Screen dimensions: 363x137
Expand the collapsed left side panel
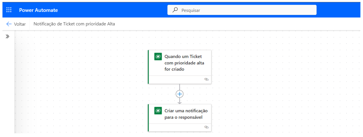pos(8,36)
